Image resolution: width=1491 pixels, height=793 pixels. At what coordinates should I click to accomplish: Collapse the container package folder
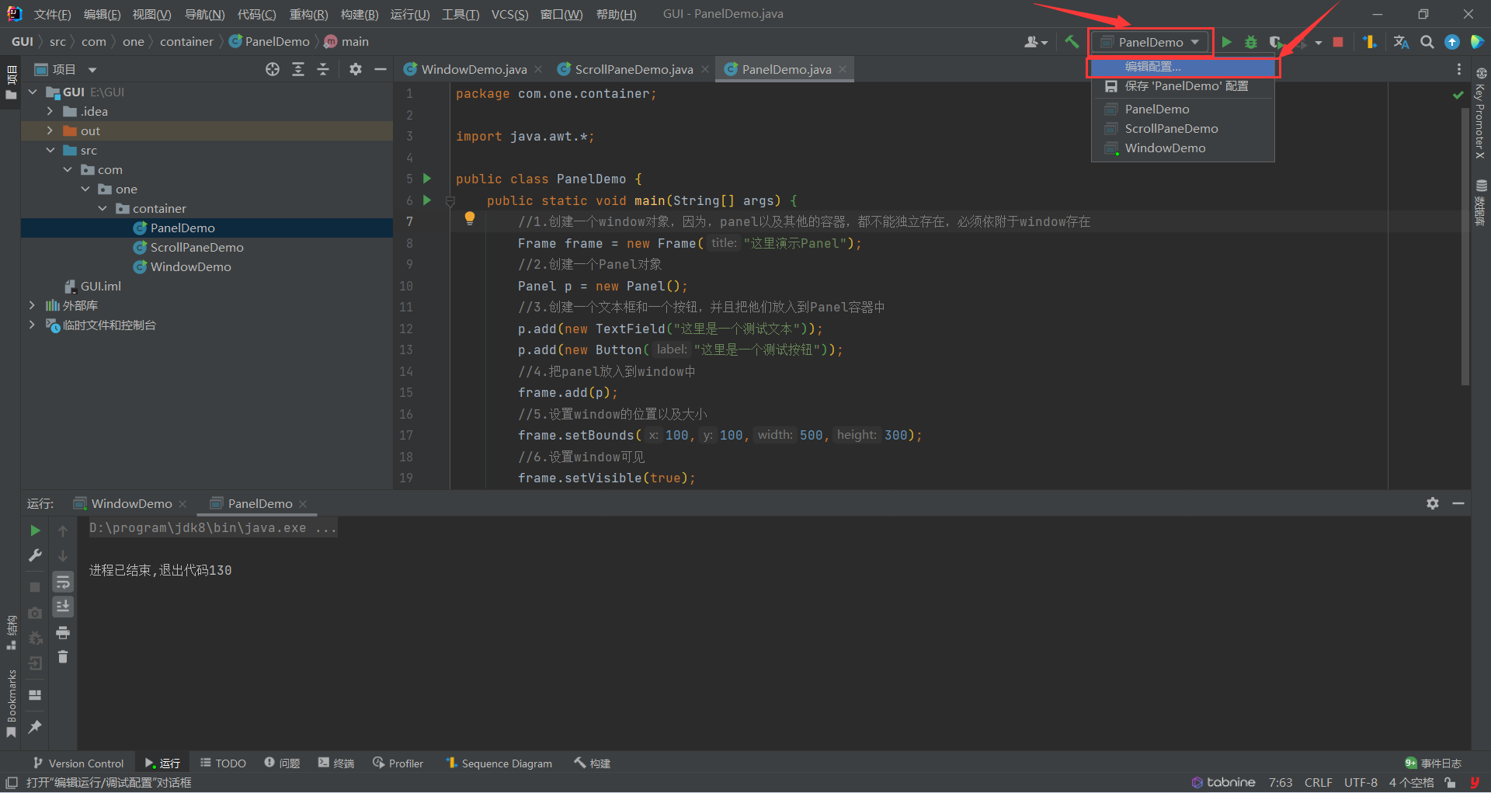coord(103,208)
